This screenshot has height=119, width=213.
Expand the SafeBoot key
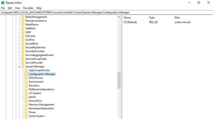tap(19, 29)
